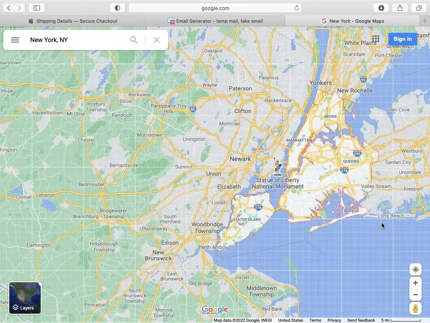
Task: Click the Statue of Liberty National Monument label
Action: pos(278,183)
